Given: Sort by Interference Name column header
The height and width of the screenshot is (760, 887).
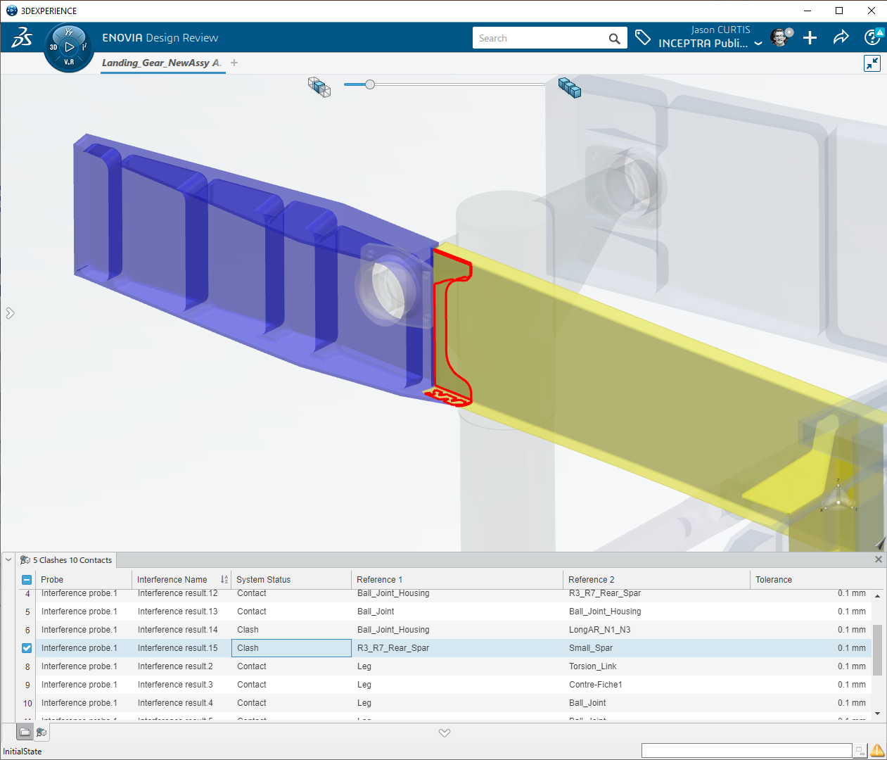Looking at the screenshot, I should [172, 580].
